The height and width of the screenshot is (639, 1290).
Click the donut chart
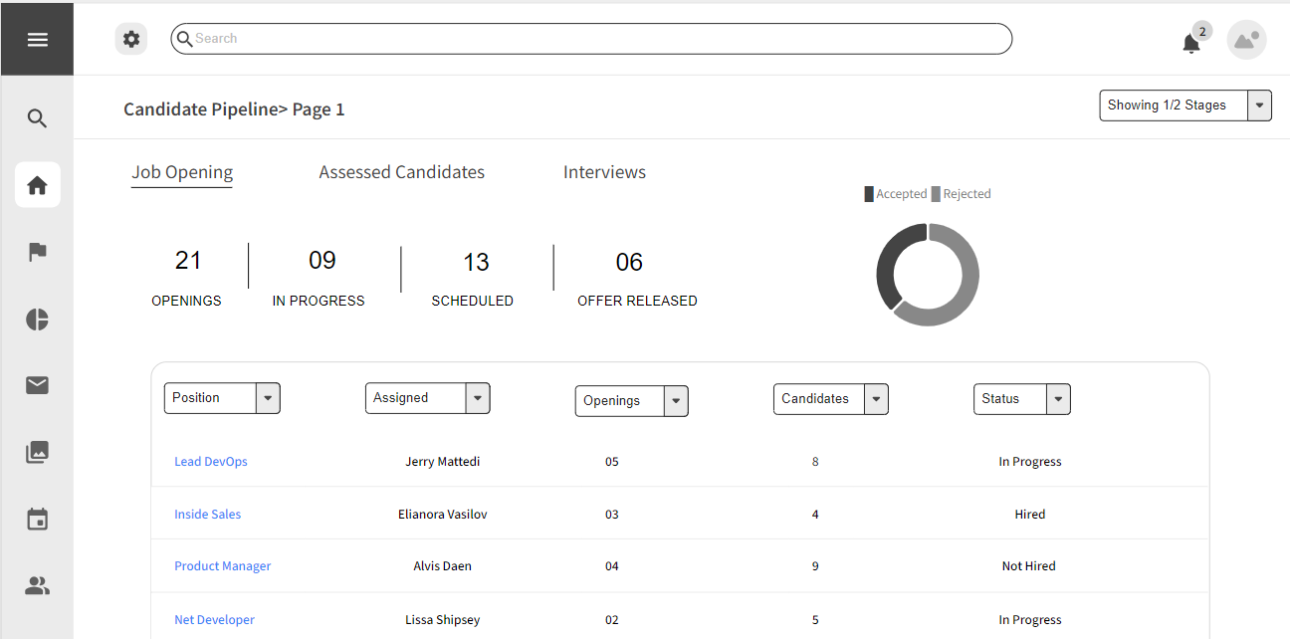pos(928,275)
